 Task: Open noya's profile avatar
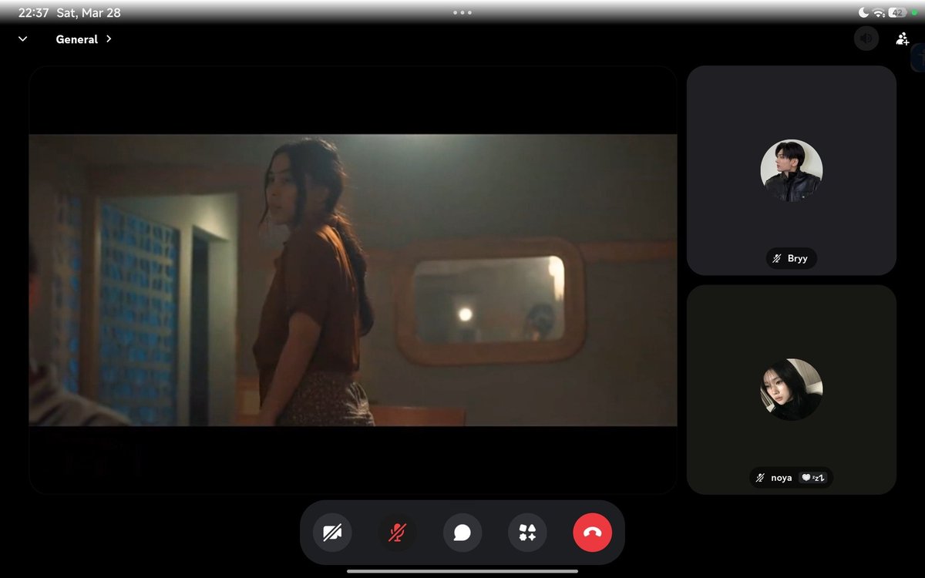tap(792, 389)
